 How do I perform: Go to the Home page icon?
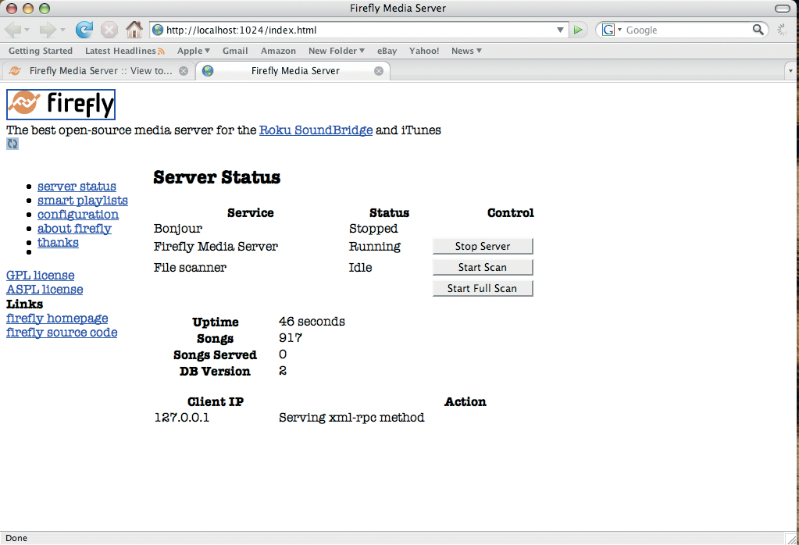[x=134, y=30]
